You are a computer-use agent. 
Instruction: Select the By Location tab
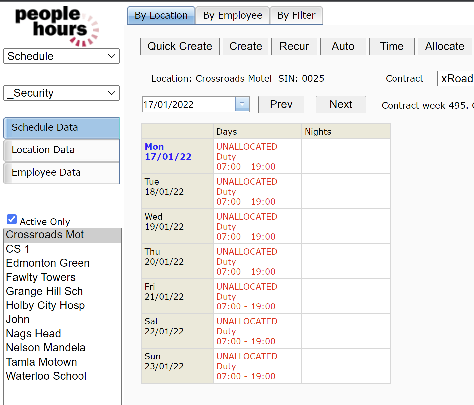point(161,16)
